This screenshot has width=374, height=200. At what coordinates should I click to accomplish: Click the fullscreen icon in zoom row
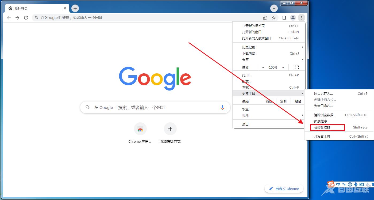pyautogui.click(x=296, y=67)
